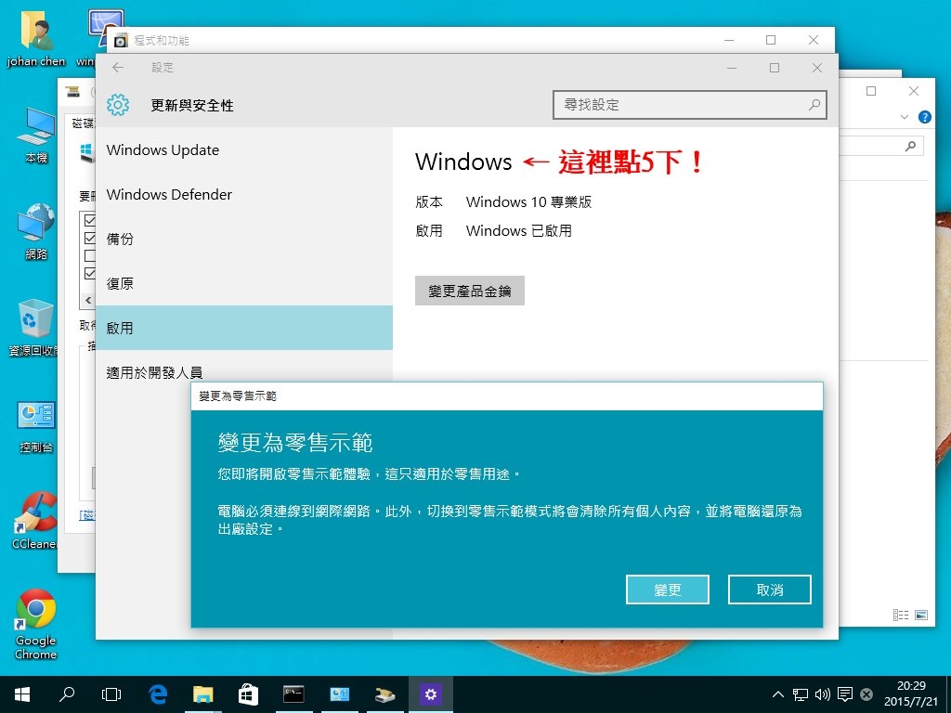Click text Windows 已啟用

[518, 231]
